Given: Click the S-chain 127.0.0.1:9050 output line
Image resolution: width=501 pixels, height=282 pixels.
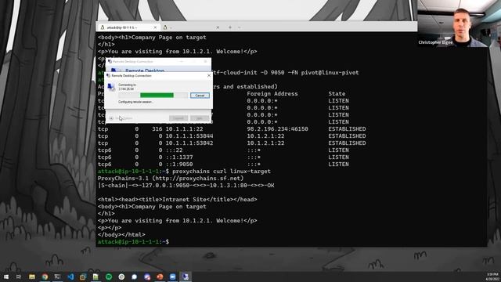Looking at the screenshot, I should (186, 185).
